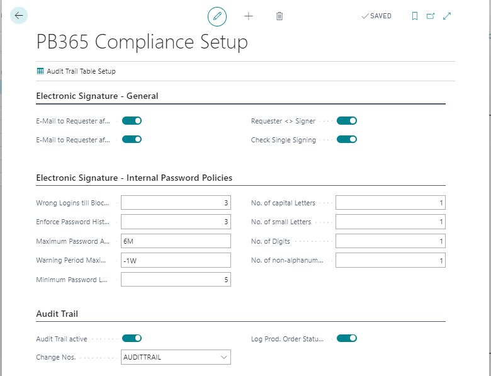This screenshot has height=376, width=491.
Task: Click PB365 Compliance Setup title
Action: [x=142, y=42]
